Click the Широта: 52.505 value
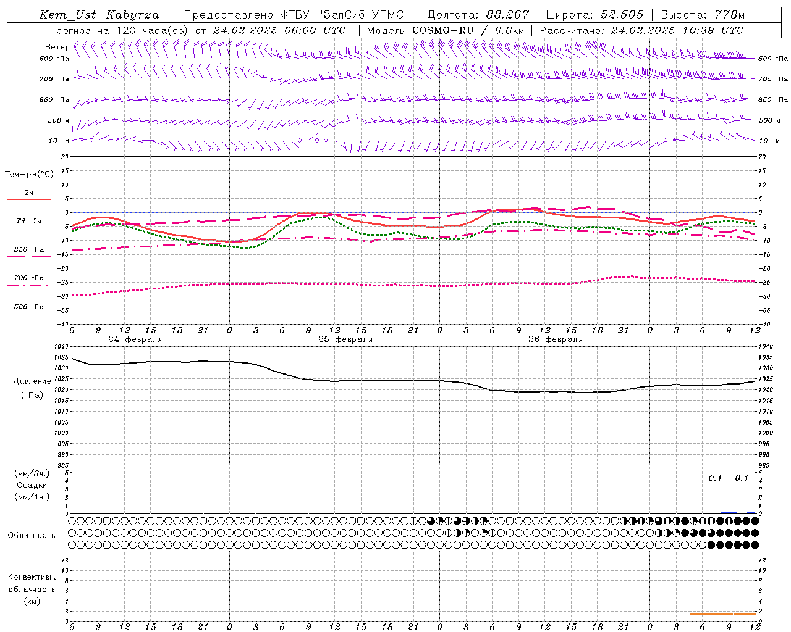Image resolution: width=791 pixels, height=632 pixels. (x=594, y=15)
